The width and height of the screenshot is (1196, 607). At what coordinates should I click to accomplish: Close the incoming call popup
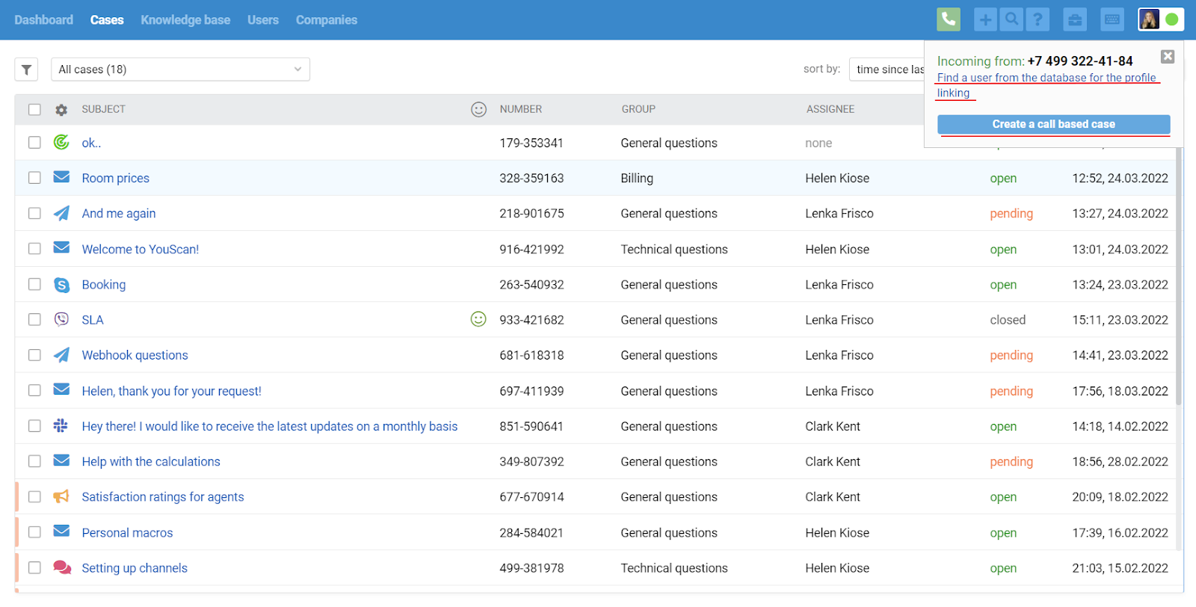(1168, 57)
